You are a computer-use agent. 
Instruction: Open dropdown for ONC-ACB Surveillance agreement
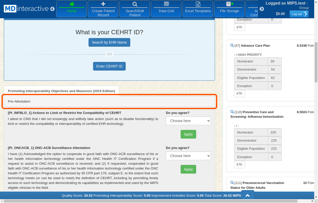click(x=188, y=156)
